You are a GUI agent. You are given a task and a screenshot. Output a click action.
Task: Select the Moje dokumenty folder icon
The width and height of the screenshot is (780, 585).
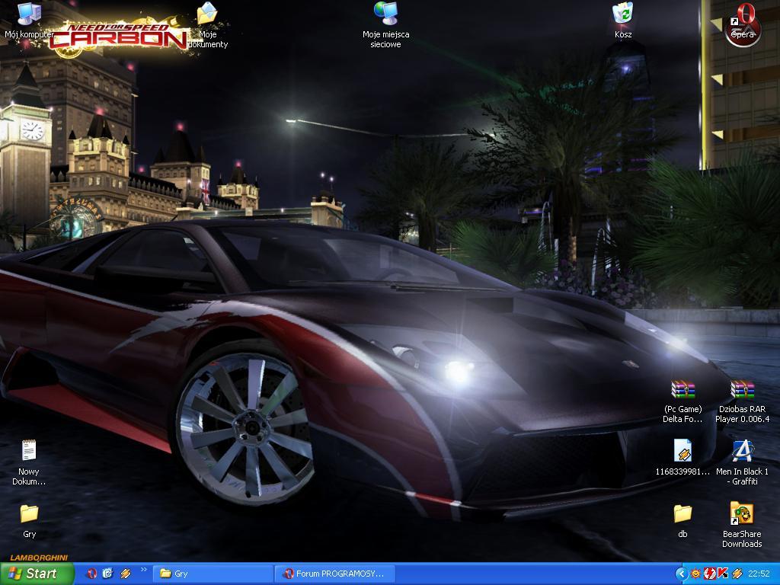pos(207,25)
